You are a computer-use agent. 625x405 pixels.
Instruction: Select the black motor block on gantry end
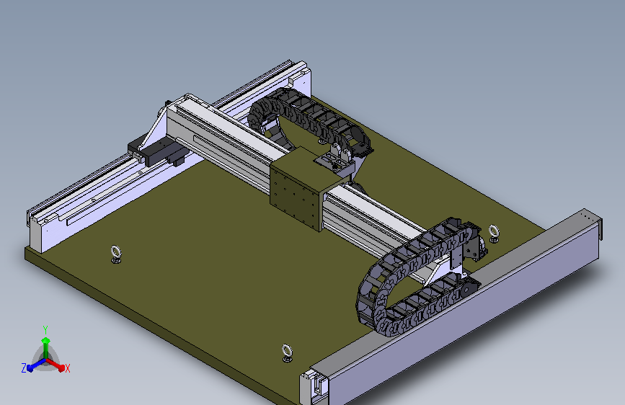pyautogui.click(x=157, y=151)
